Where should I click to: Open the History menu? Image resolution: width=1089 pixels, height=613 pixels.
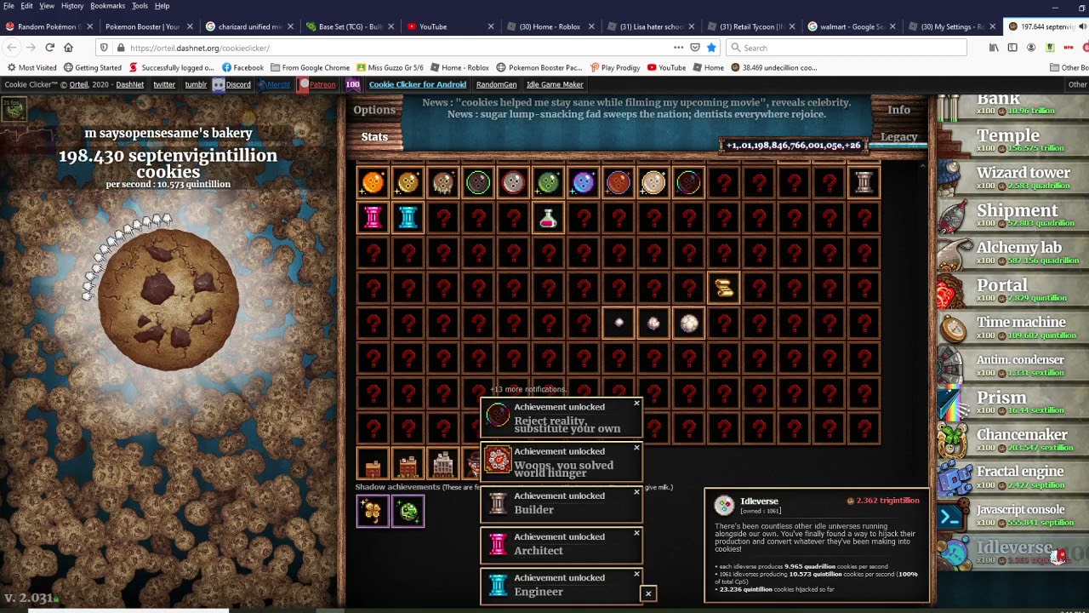click(x=72, y=6)
